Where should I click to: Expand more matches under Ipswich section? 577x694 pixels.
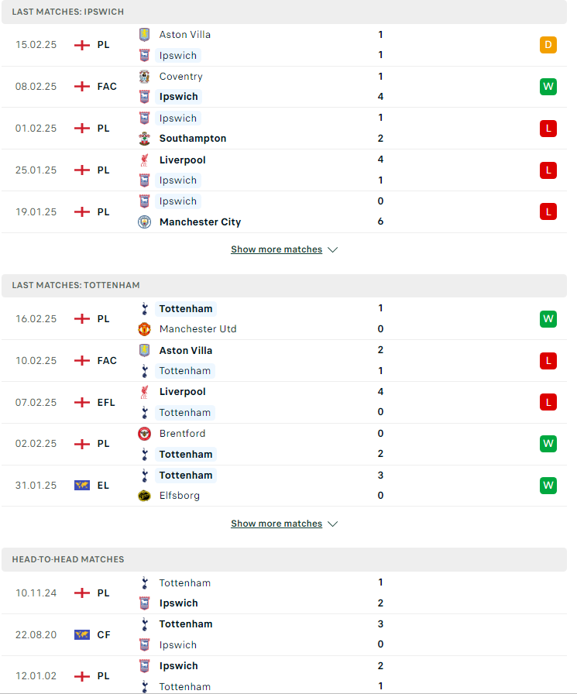click(276, 249)
